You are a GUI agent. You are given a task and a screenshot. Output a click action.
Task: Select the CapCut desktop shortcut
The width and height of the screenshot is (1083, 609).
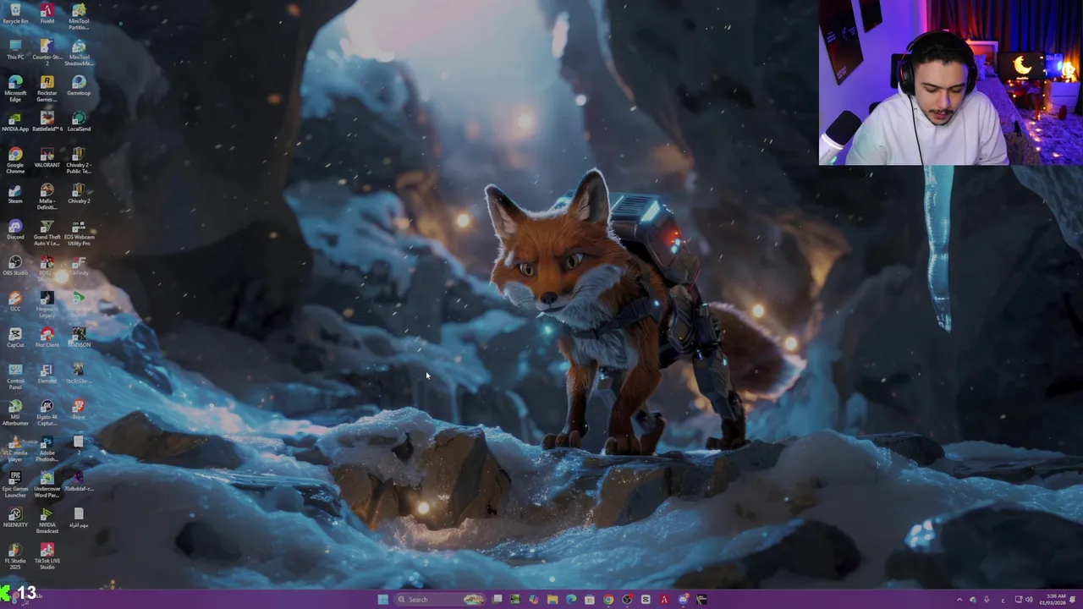pos(15,337)
